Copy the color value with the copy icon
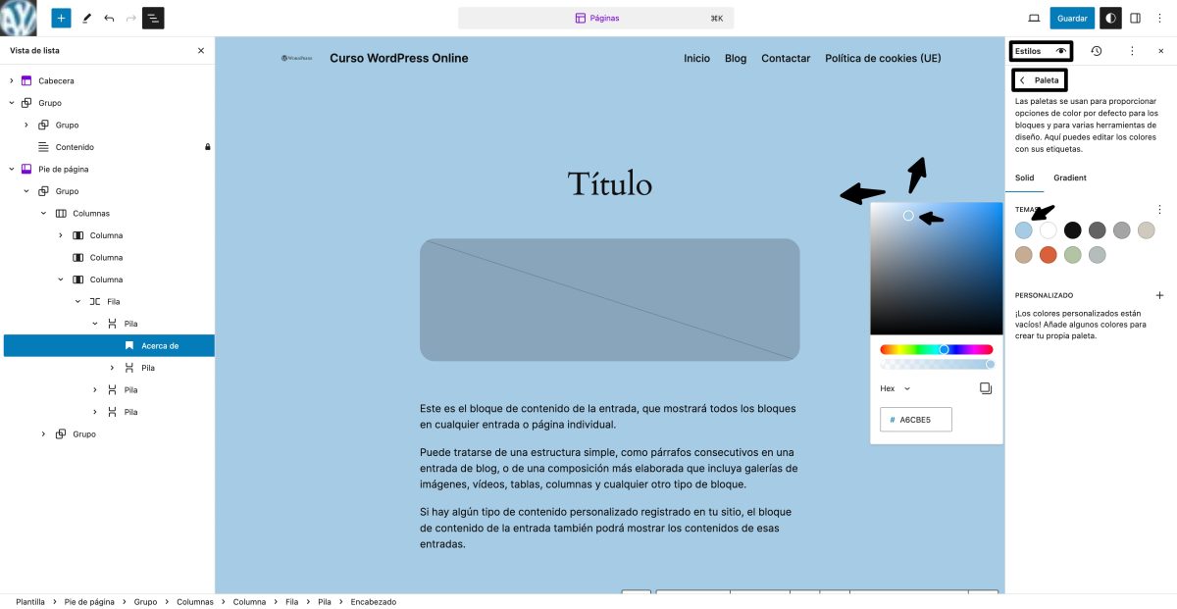1177x609 pixels. coord(985,387)
